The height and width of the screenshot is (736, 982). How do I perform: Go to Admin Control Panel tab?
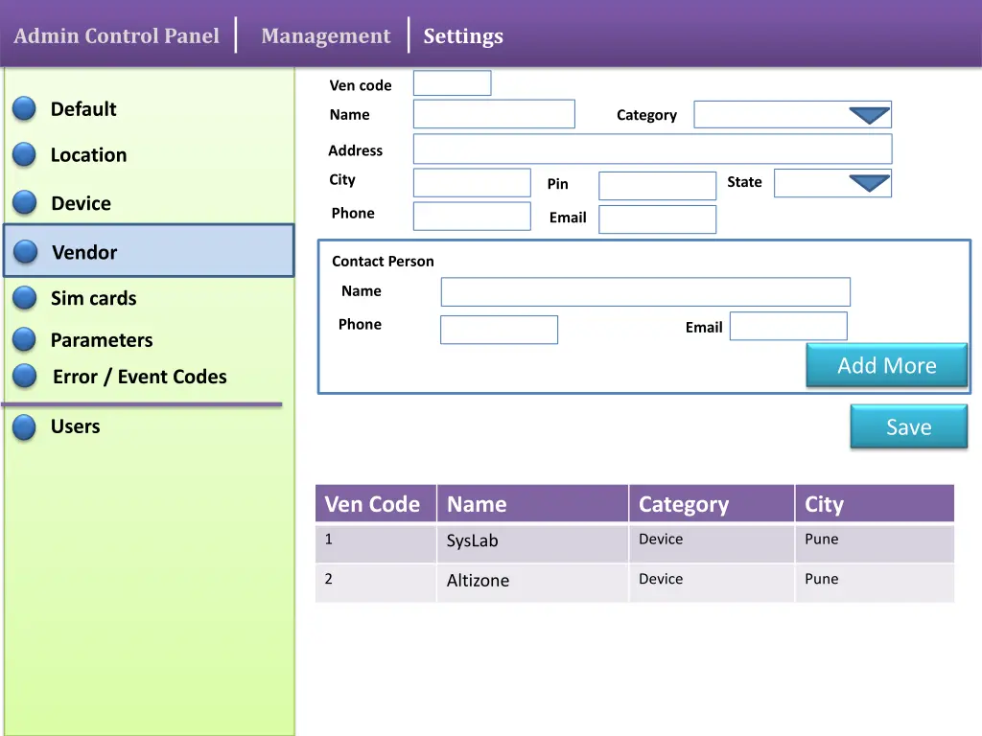[x=116, y=36]
